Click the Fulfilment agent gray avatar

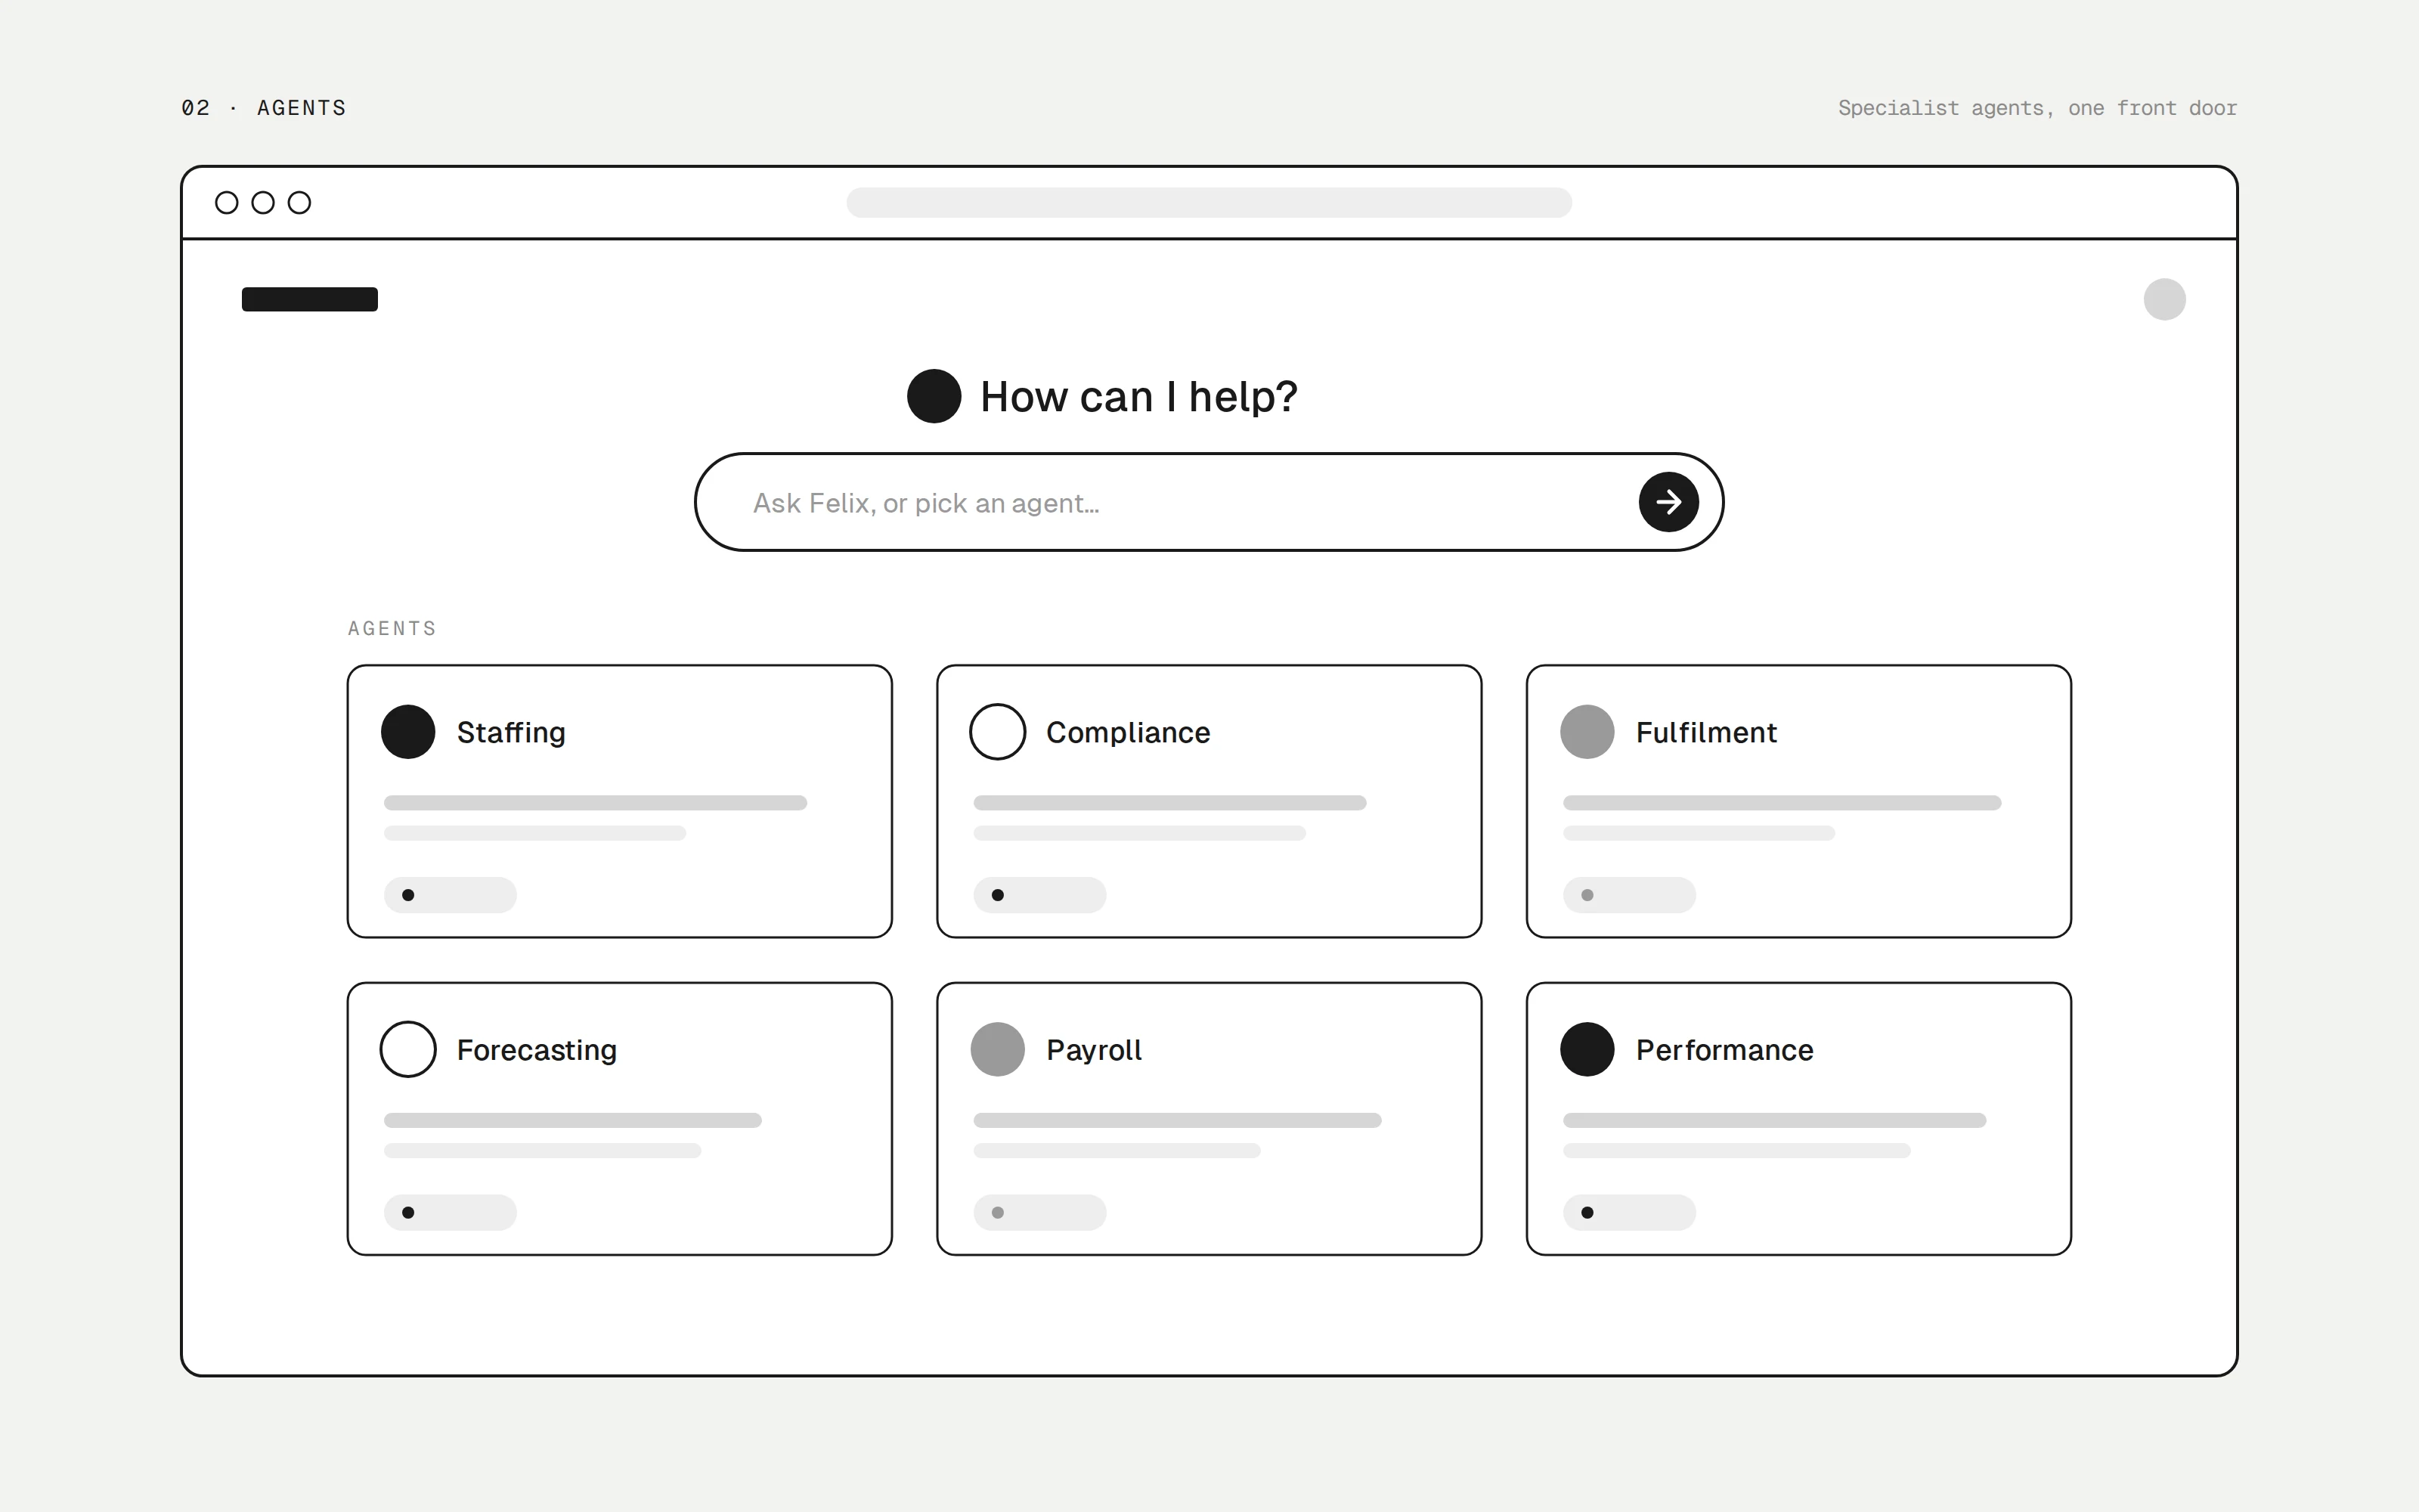pos(1587,732)
